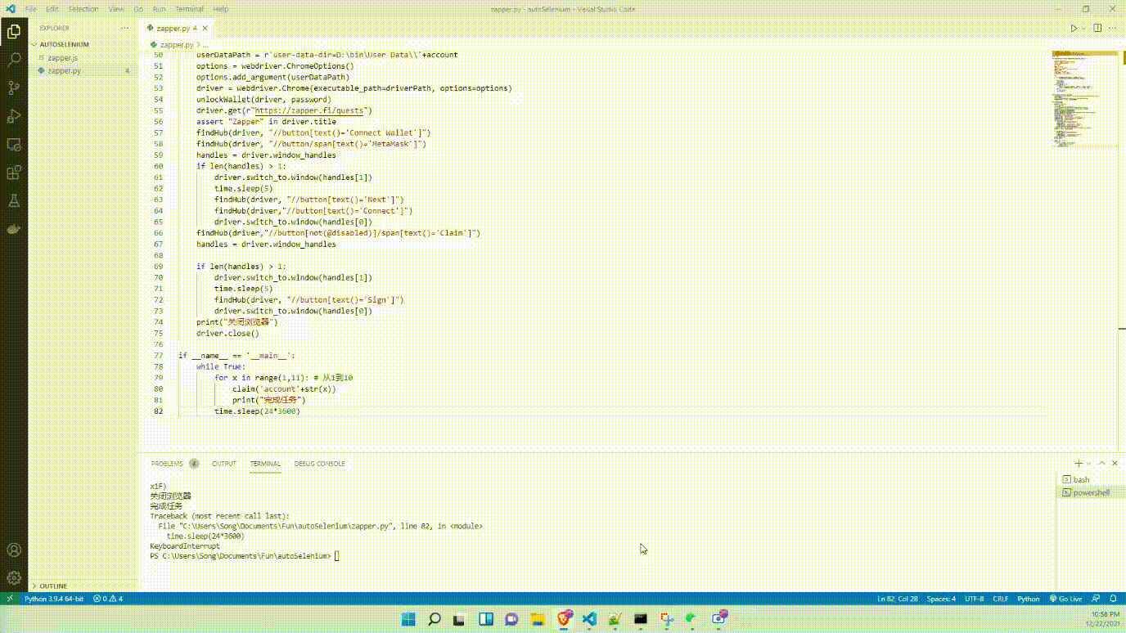
Task: Open Windows Search on taskbar
Action: tap(435, 618)
